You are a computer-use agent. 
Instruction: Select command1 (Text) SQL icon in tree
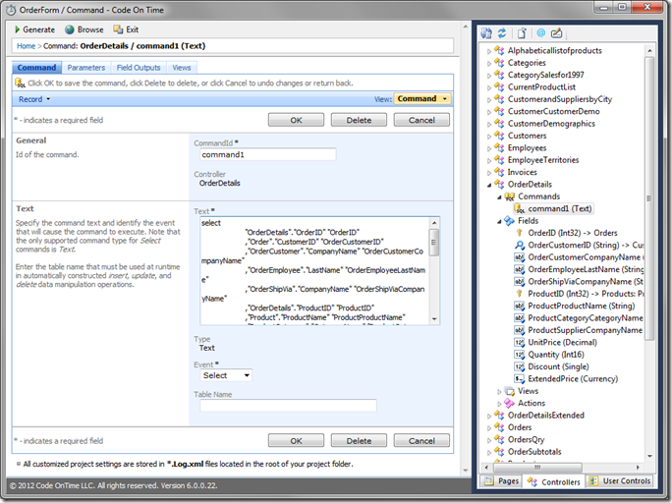point(520,208)
